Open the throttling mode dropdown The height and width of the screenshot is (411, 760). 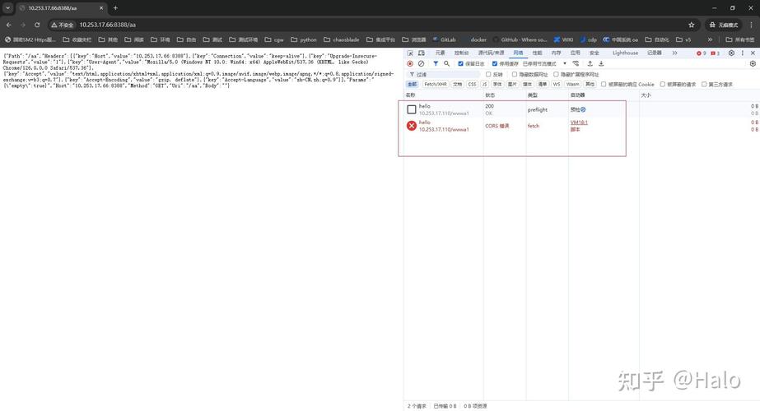[544, 63]
